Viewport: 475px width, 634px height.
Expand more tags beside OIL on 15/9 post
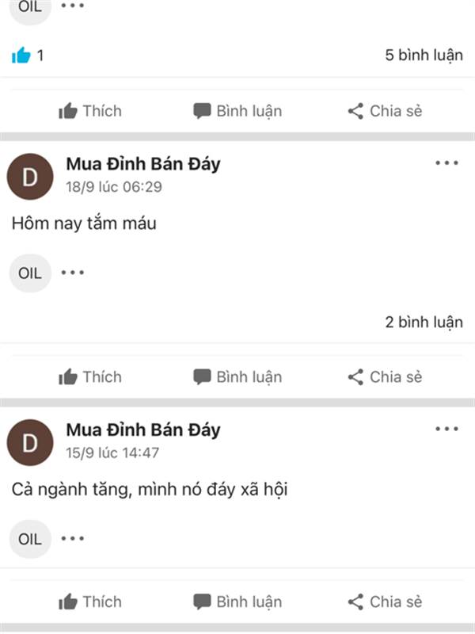[73, 539]
